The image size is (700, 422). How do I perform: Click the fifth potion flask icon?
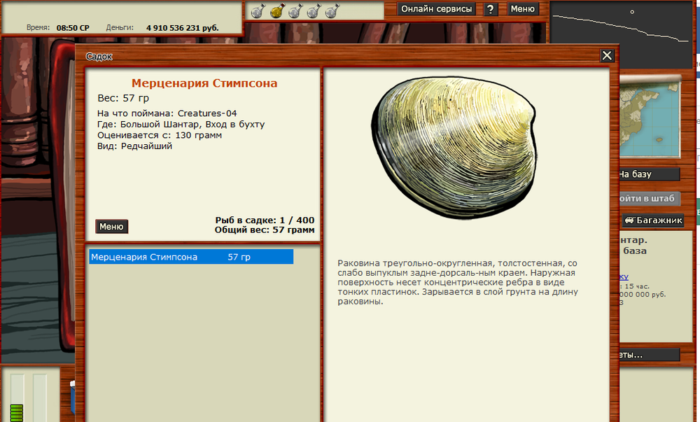click(331, 10)
